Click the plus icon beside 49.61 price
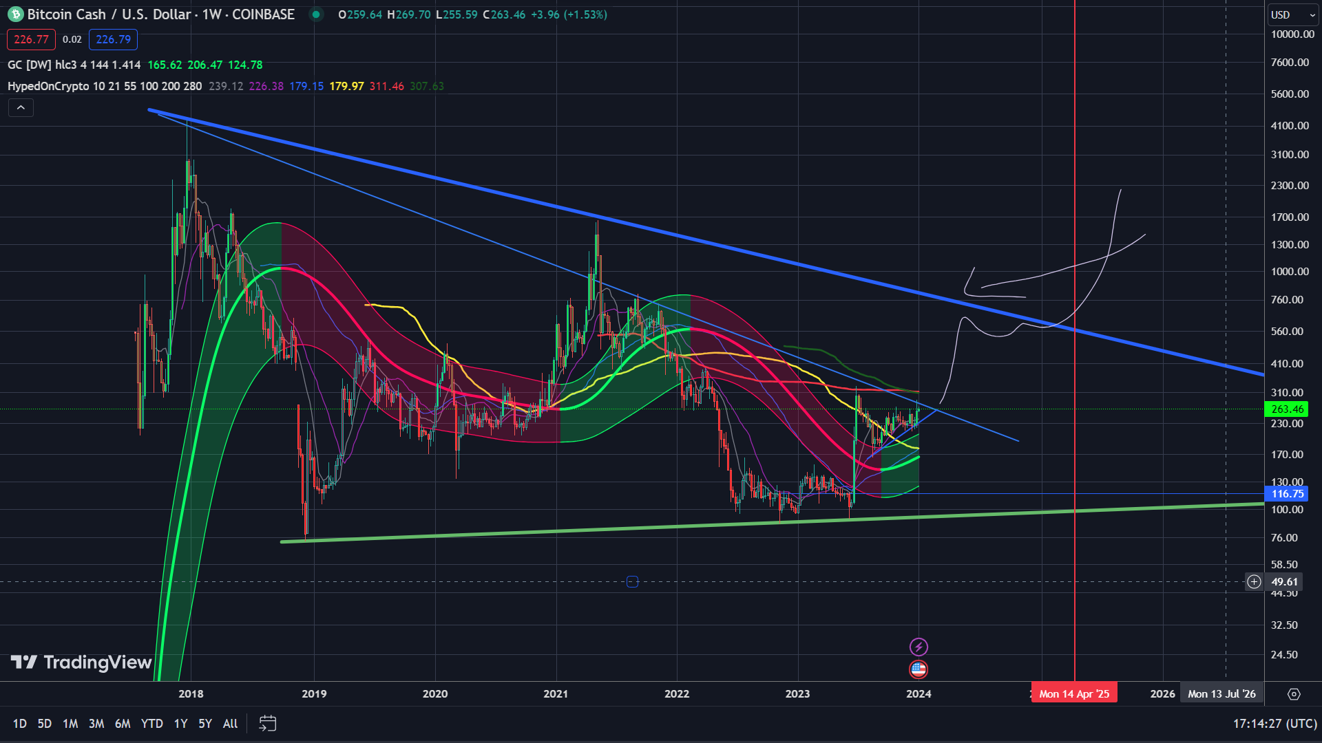1322x743 pixels. [x=1254, y=582]
